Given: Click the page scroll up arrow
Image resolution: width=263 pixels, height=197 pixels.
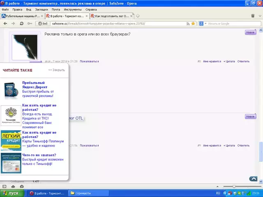Looking at the screenshot, I should pyautogui.click(x=261, y=30).
